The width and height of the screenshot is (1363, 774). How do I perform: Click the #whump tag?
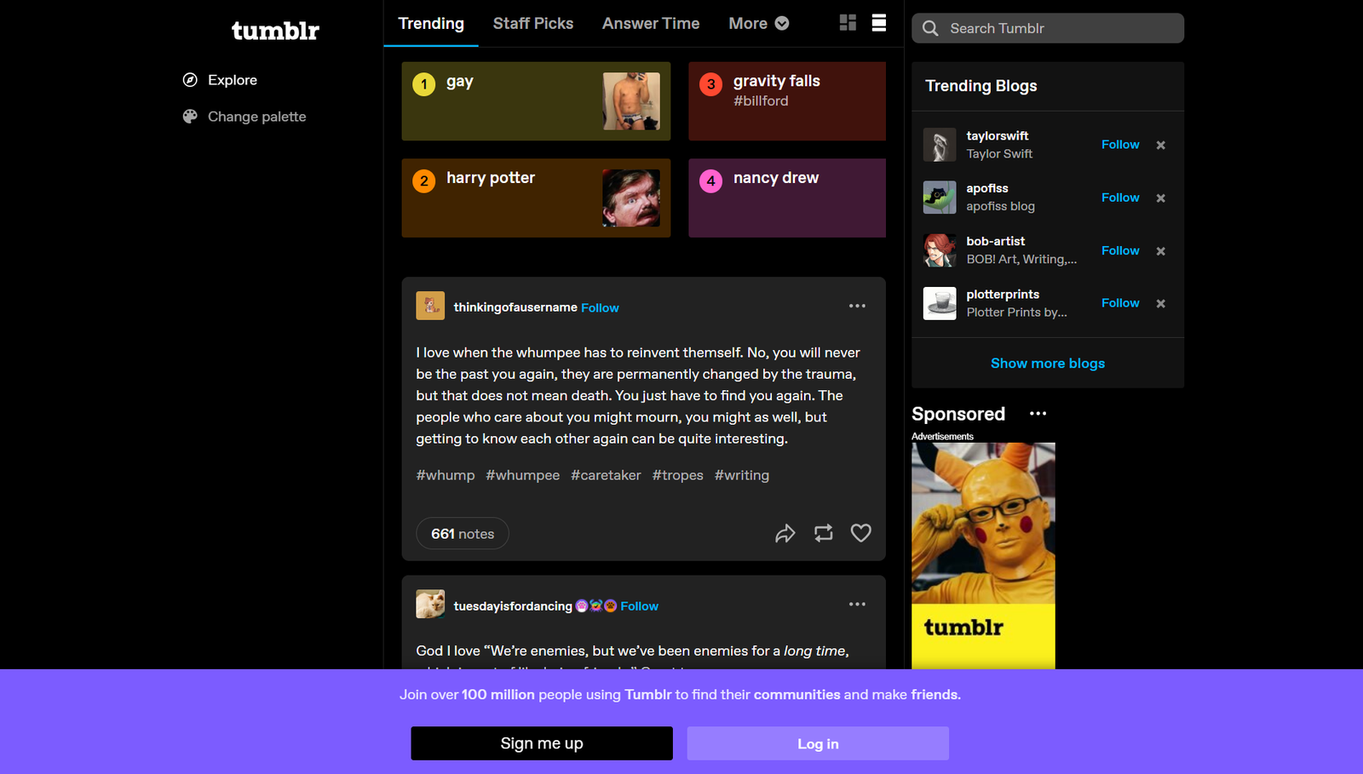[x=446, y=475]
